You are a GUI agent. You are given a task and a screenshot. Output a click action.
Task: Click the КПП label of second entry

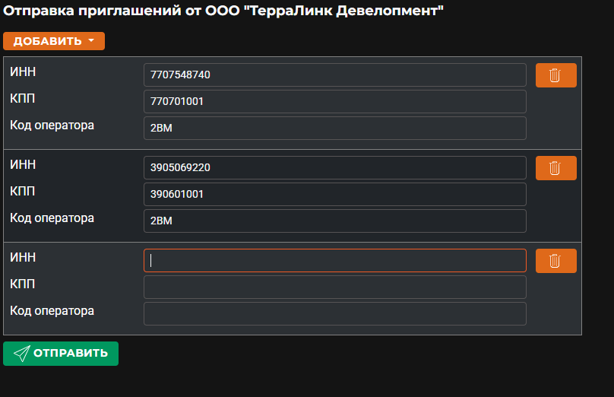pyautogui.click(x=22, y=191)
